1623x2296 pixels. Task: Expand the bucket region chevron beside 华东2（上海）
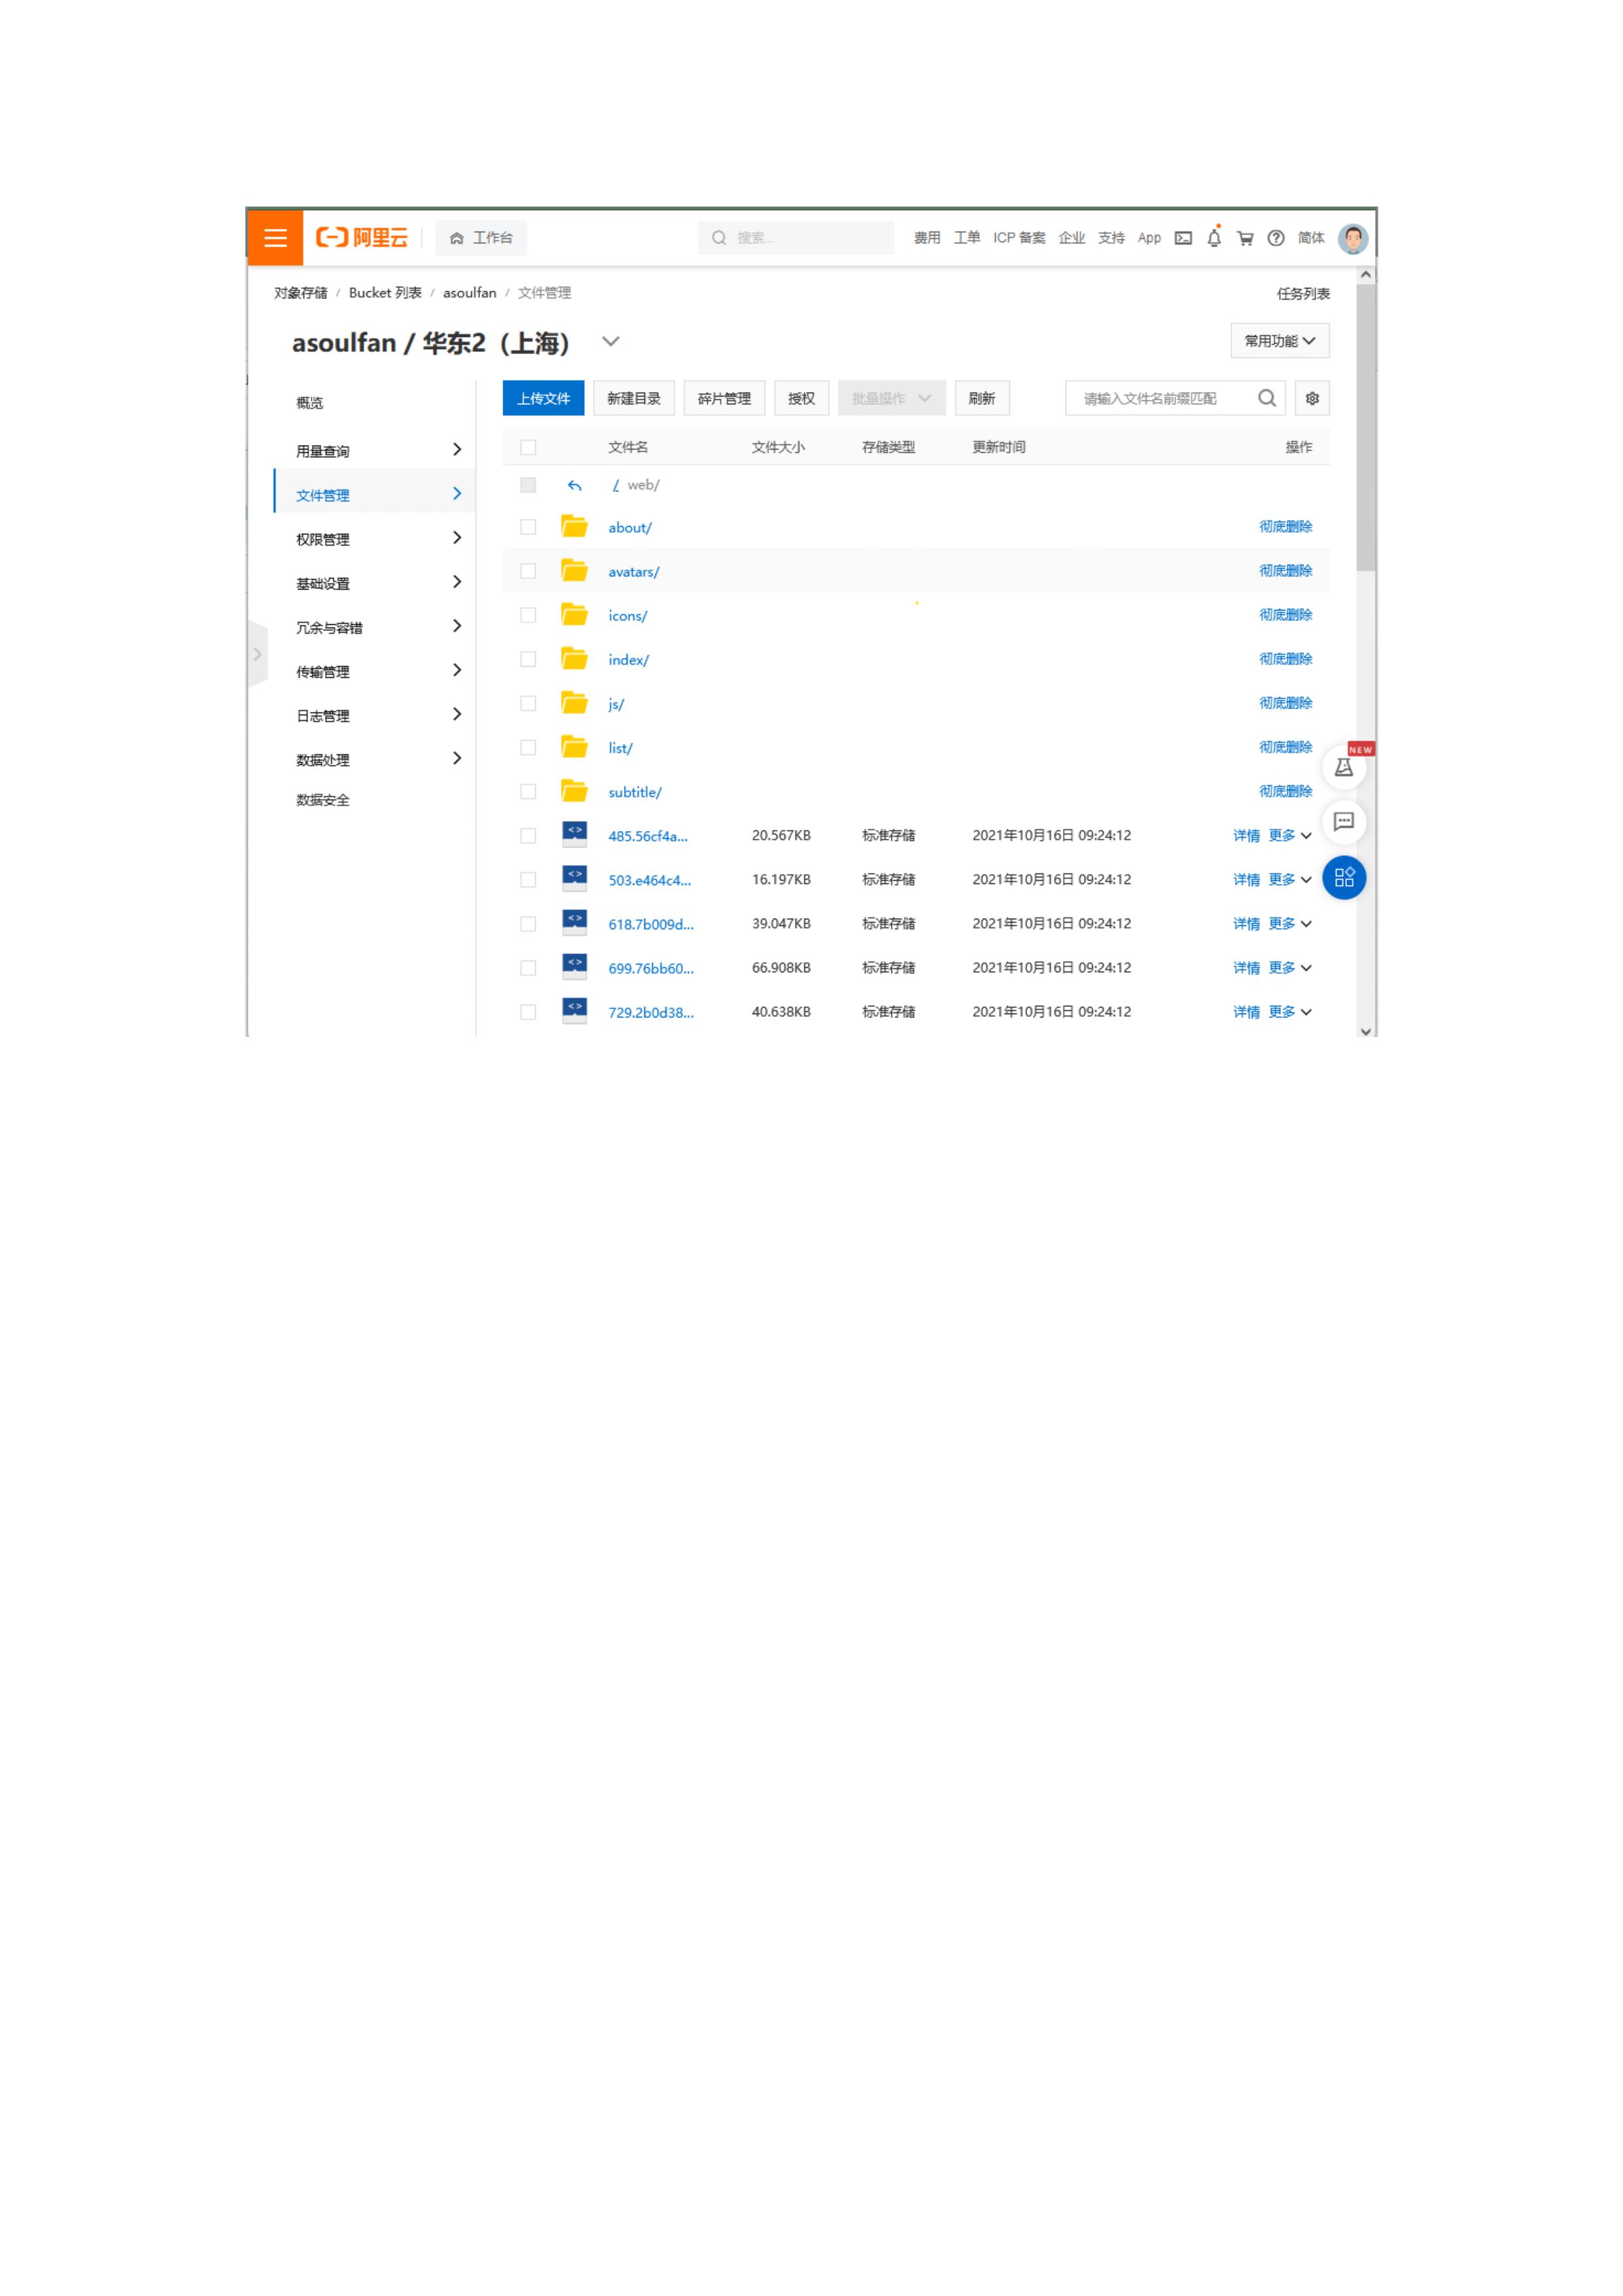click(x=611, y=342)
